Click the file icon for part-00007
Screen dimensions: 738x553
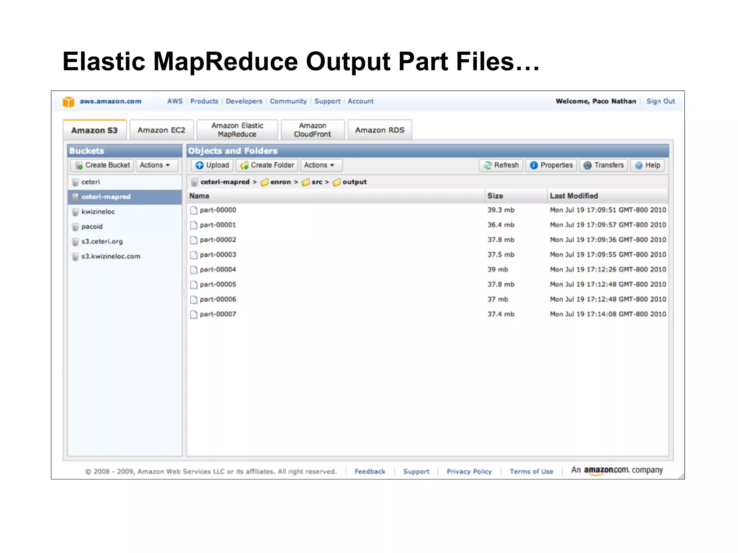point(194,315)
